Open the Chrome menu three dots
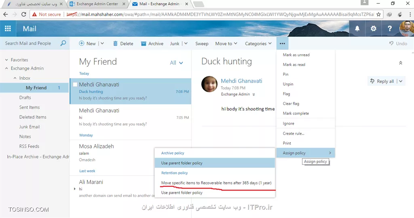 tap(410, 14)
